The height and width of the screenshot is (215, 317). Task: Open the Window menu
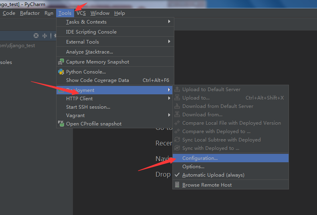coord(100,13)
